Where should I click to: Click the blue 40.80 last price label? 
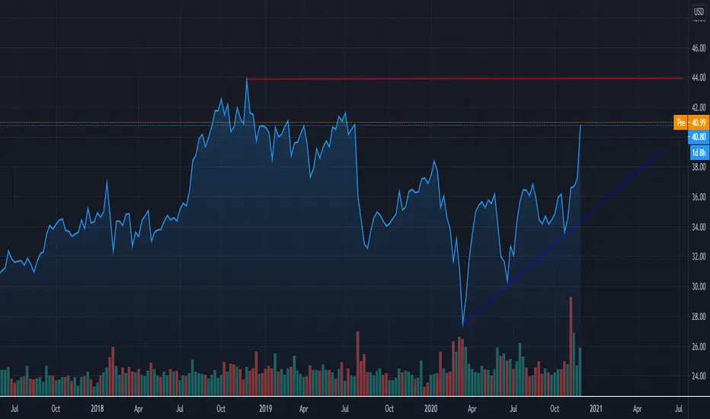coord(699,137)
